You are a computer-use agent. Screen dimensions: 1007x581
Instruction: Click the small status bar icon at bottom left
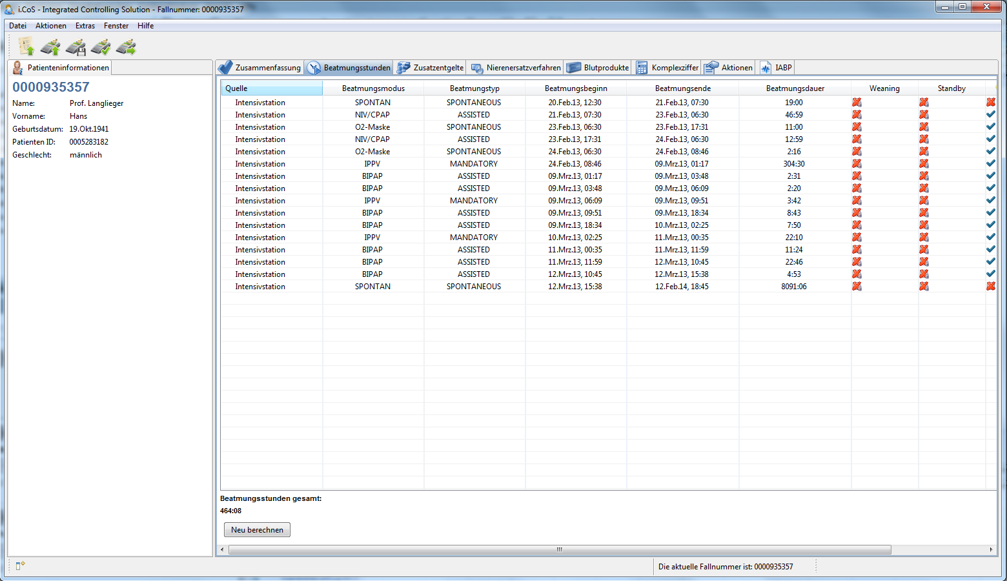pyautogui.click(x=20, y=566)
